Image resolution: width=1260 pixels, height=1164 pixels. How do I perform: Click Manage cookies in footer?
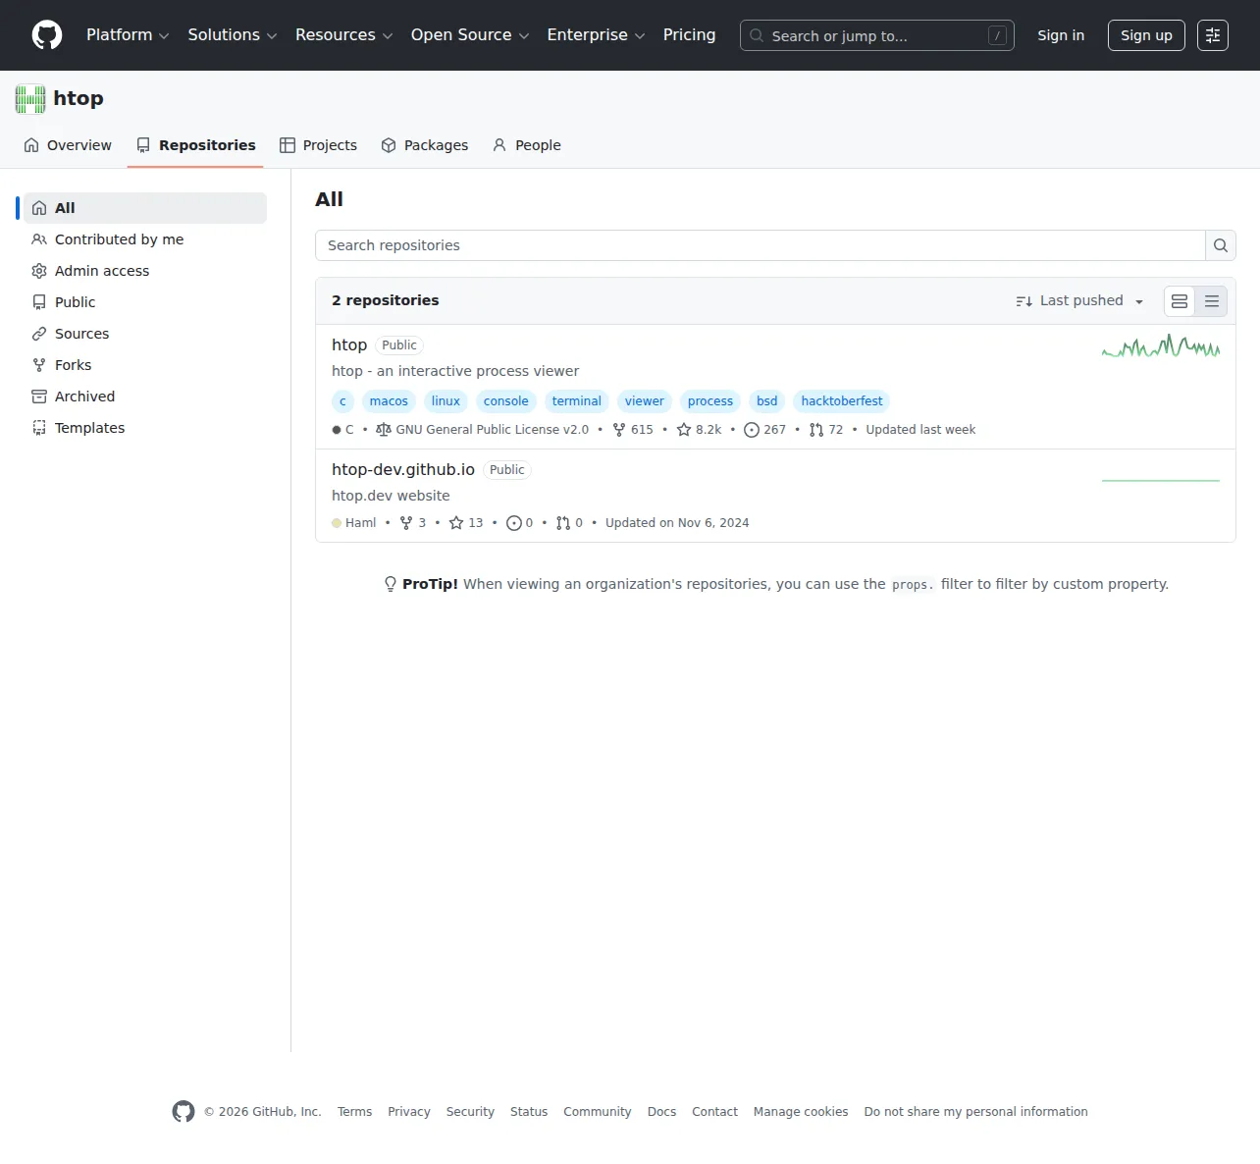pos(801,1112)
